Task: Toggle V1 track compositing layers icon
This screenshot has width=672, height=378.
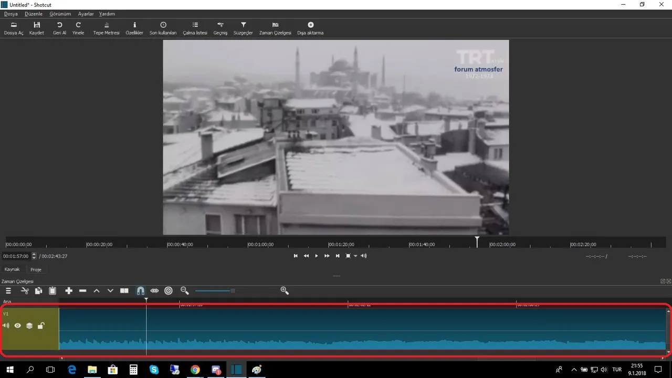Action: [29, 325]
